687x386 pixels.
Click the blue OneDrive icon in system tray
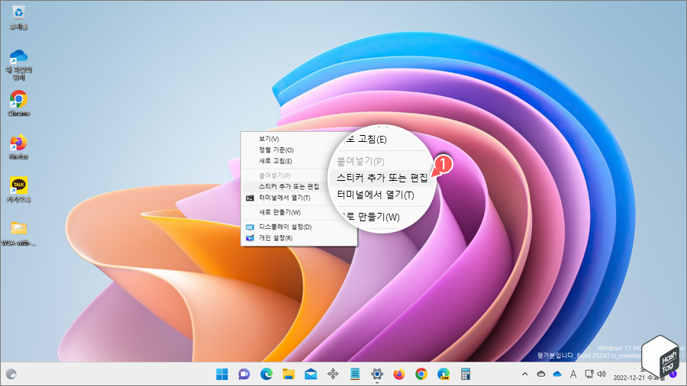tap(557, 374)
